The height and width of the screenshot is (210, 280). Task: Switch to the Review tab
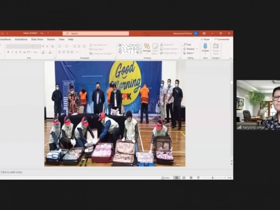pyautogui.click(x=51, y=39)
